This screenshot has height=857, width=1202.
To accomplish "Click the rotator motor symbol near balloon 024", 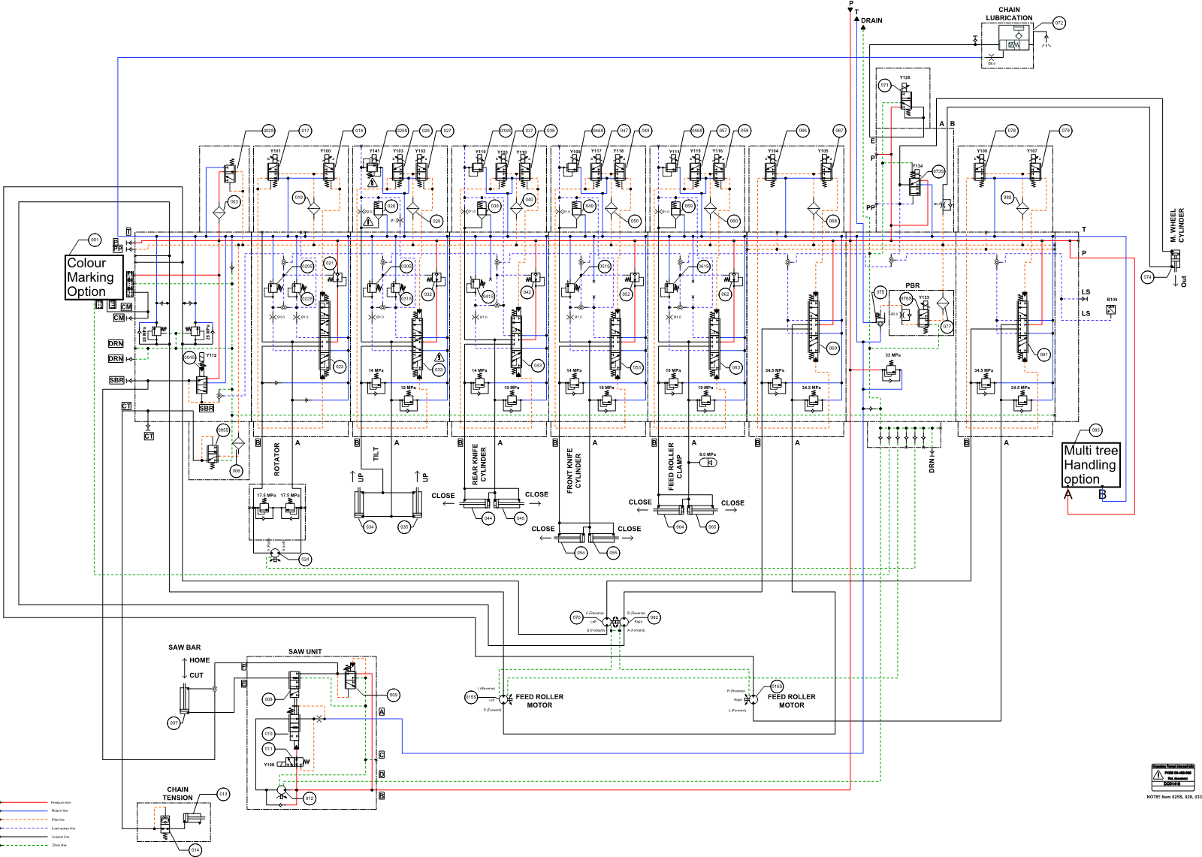I will pyautogui.click(x=275, y=554).
